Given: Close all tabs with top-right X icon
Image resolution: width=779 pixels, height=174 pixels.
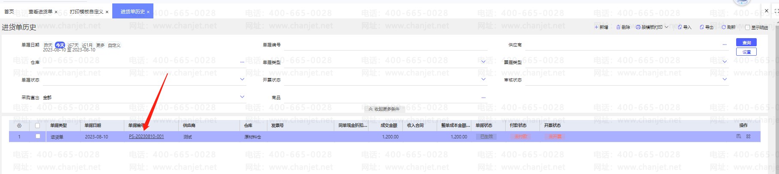Looking at the screenshot, I should click(767, 11).
